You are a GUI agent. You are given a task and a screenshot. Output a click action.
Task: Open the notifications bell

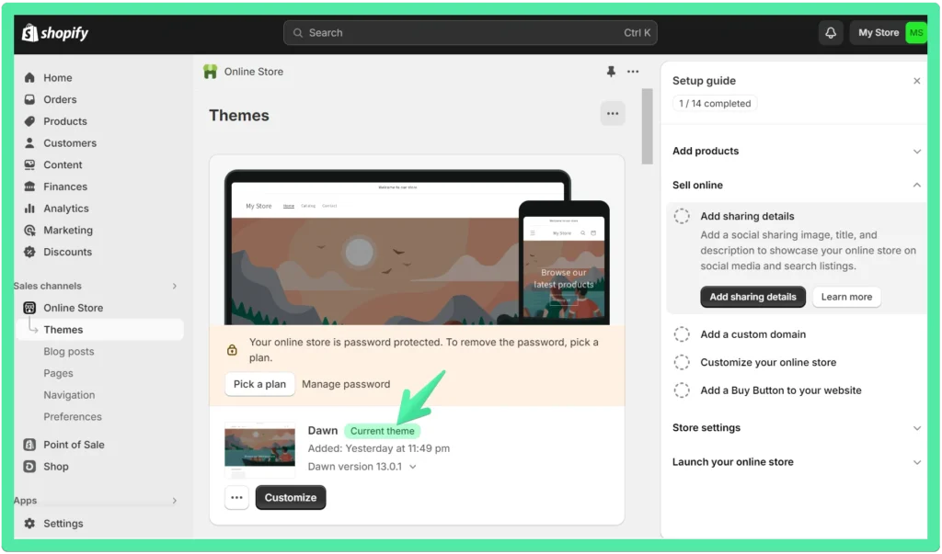coord(831,33)
